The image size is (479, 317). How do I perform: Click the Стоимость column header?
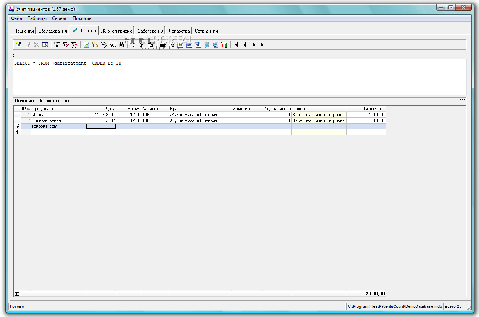366,109
